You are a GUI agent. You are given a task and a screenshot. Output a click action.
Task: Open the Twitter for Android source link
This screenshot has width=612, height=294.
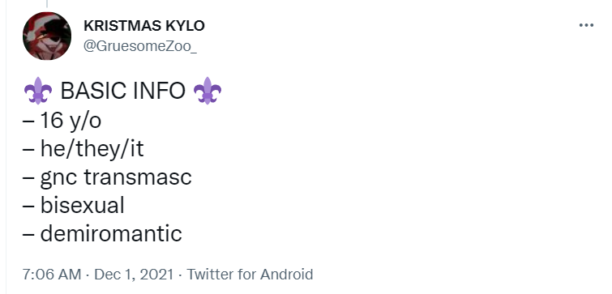[250, 274]
